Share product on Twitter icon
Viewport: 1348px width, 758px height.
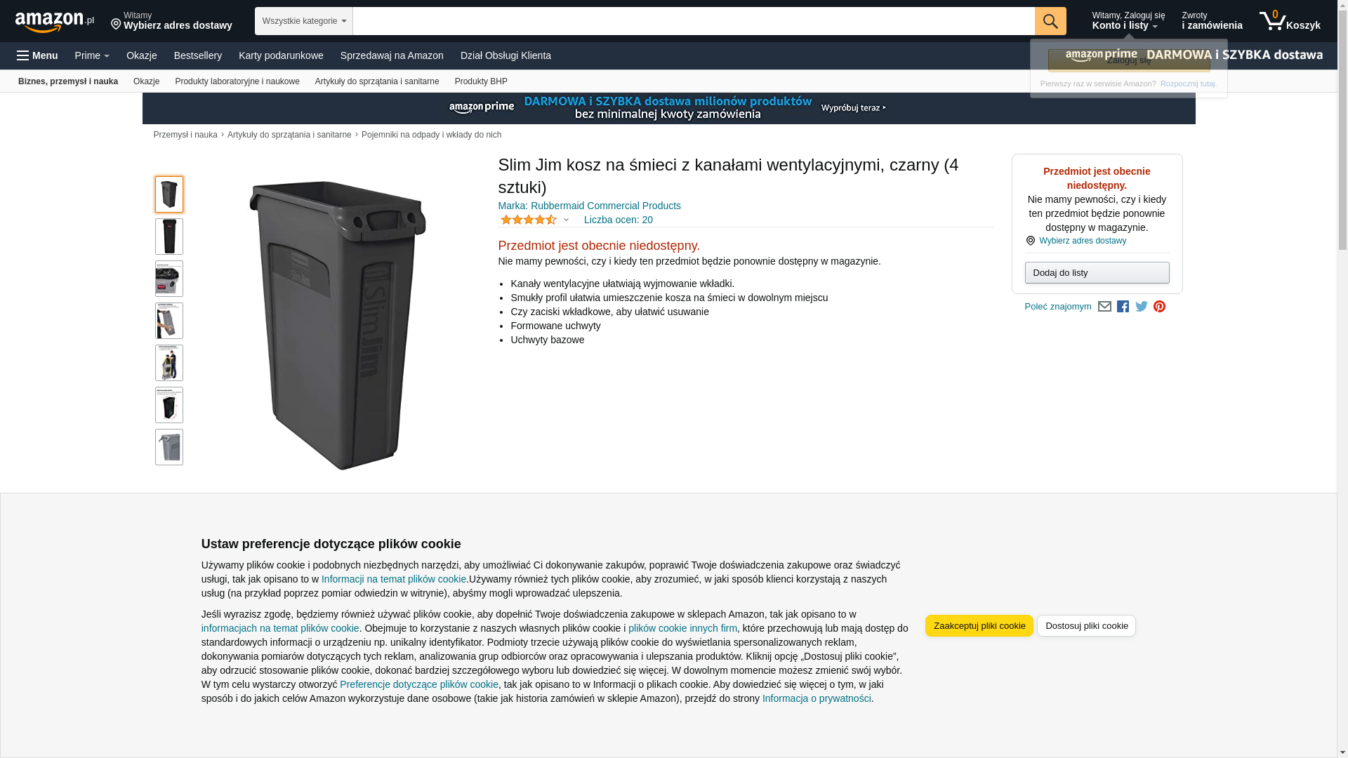(x=1141, y=307)
